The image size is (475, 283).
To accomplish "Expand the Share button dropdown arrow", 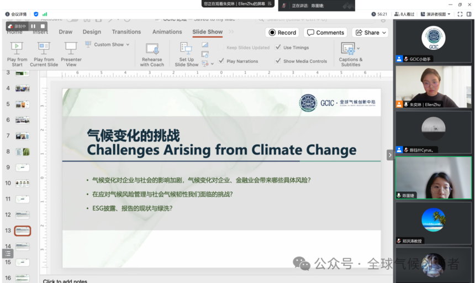I will click(384, 33).
